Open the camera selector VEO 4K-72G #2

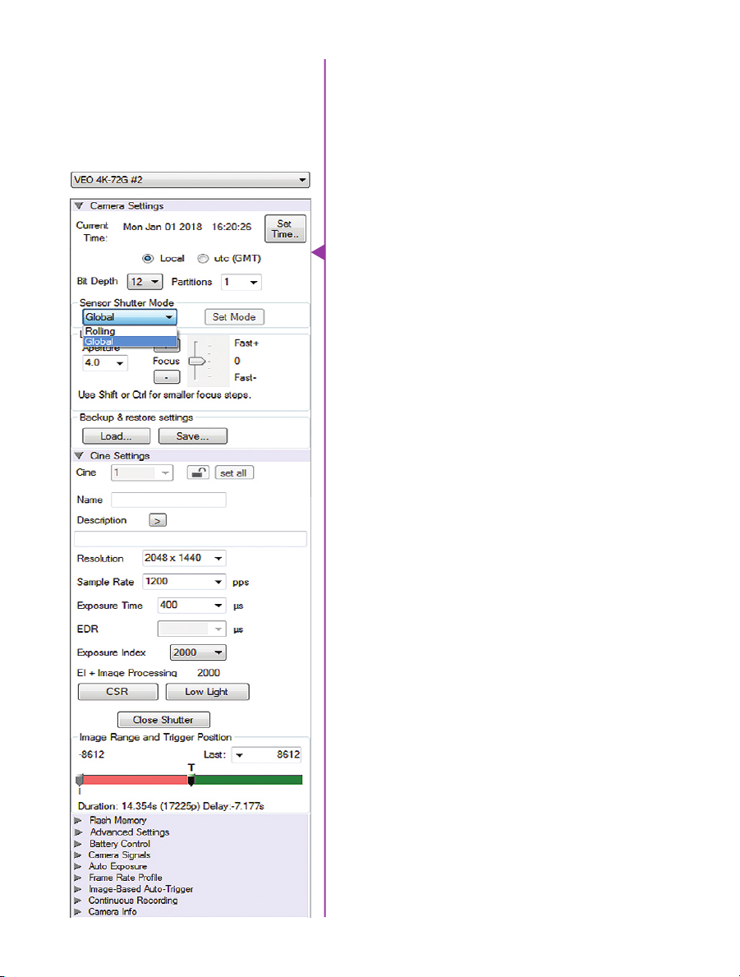[190, 180]
